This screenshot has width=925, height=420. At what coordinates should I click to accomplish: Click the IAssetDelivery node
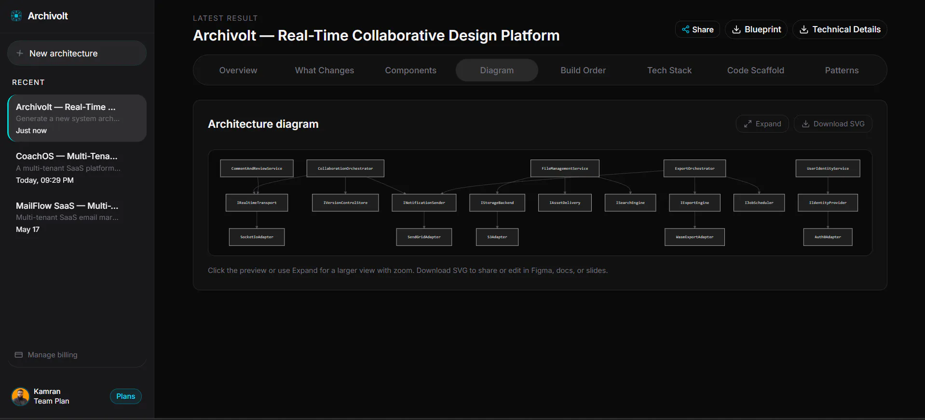point(565,203)
